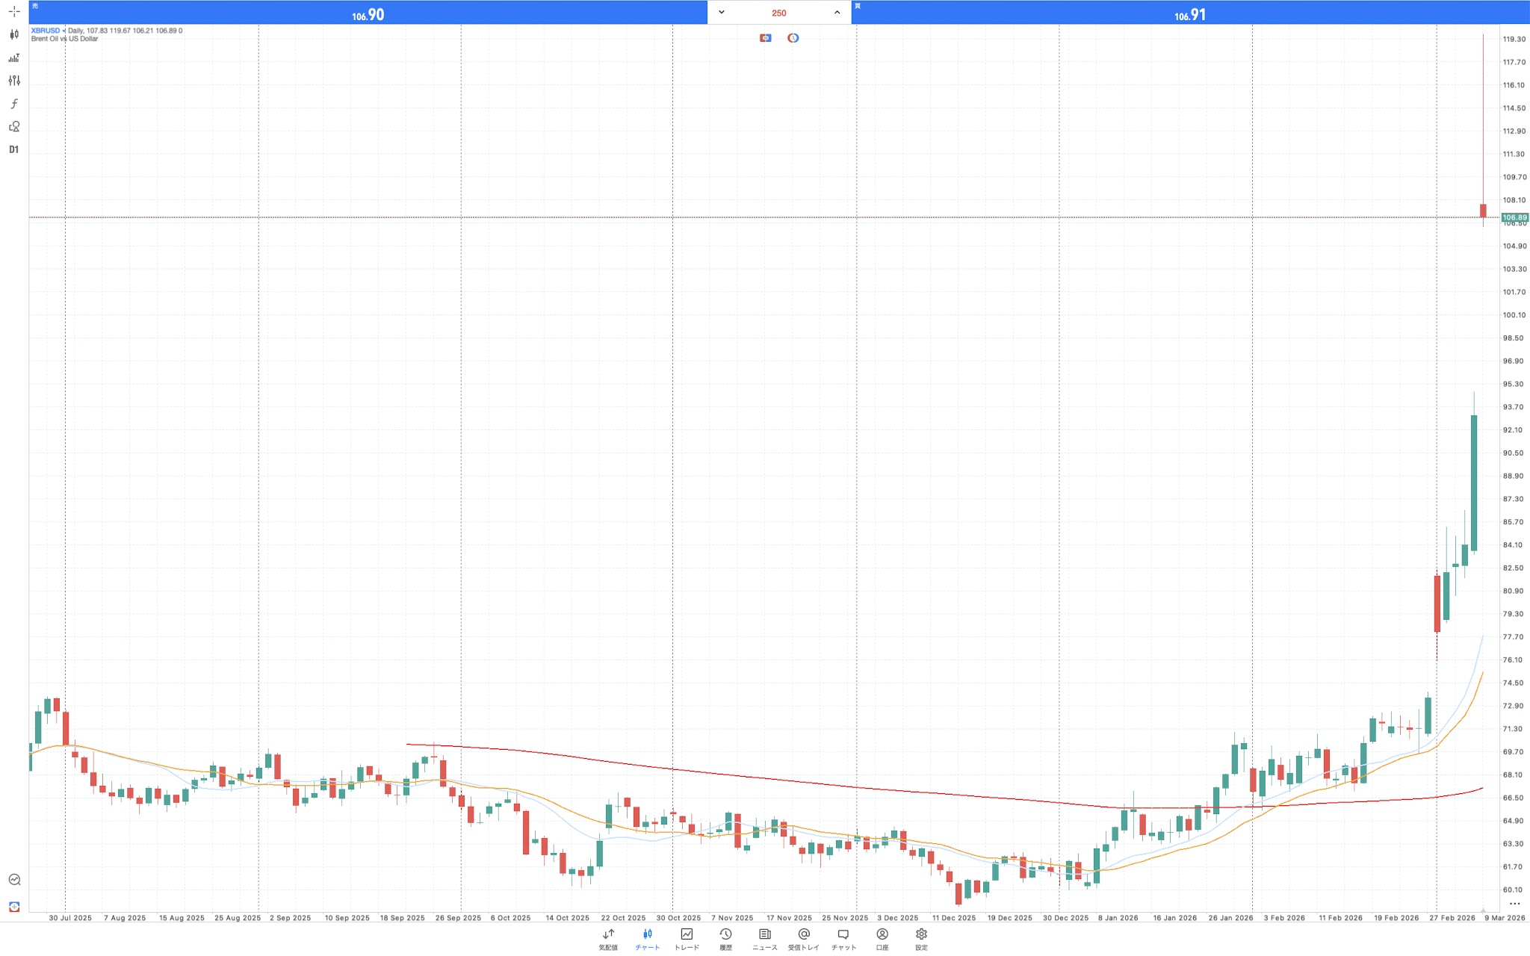The image size is (1530, 956).
Task: Activate the crosshair cursor tool
Action: click(x=14, y=11)
